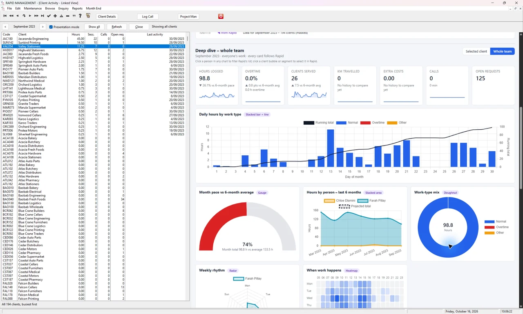Click the app icon in title bar
This screenshot has height=314, width=523.
click(x=3, y=3)
